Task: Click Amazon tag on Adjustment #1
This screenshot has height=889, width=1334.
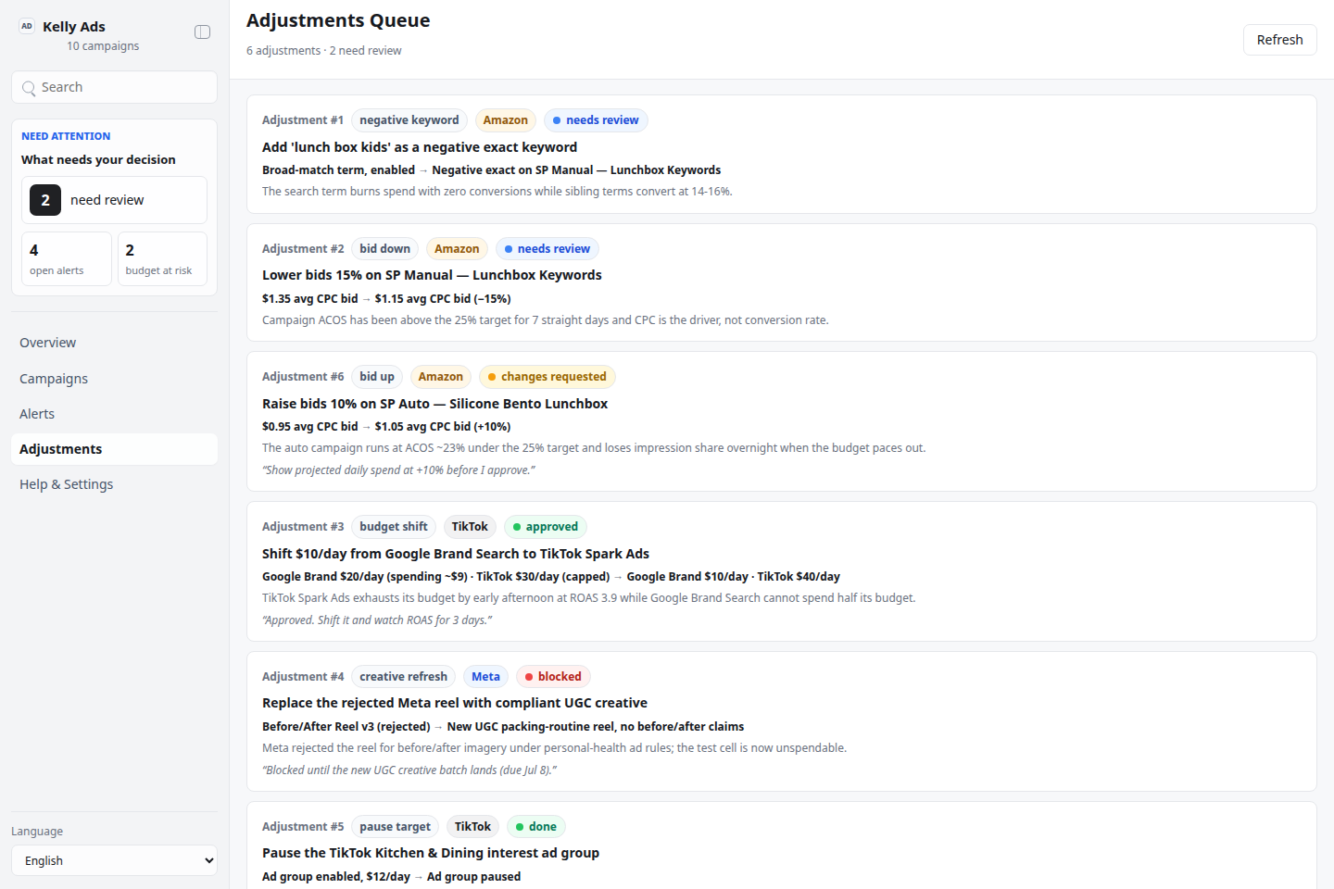Action: click(506, 120)
